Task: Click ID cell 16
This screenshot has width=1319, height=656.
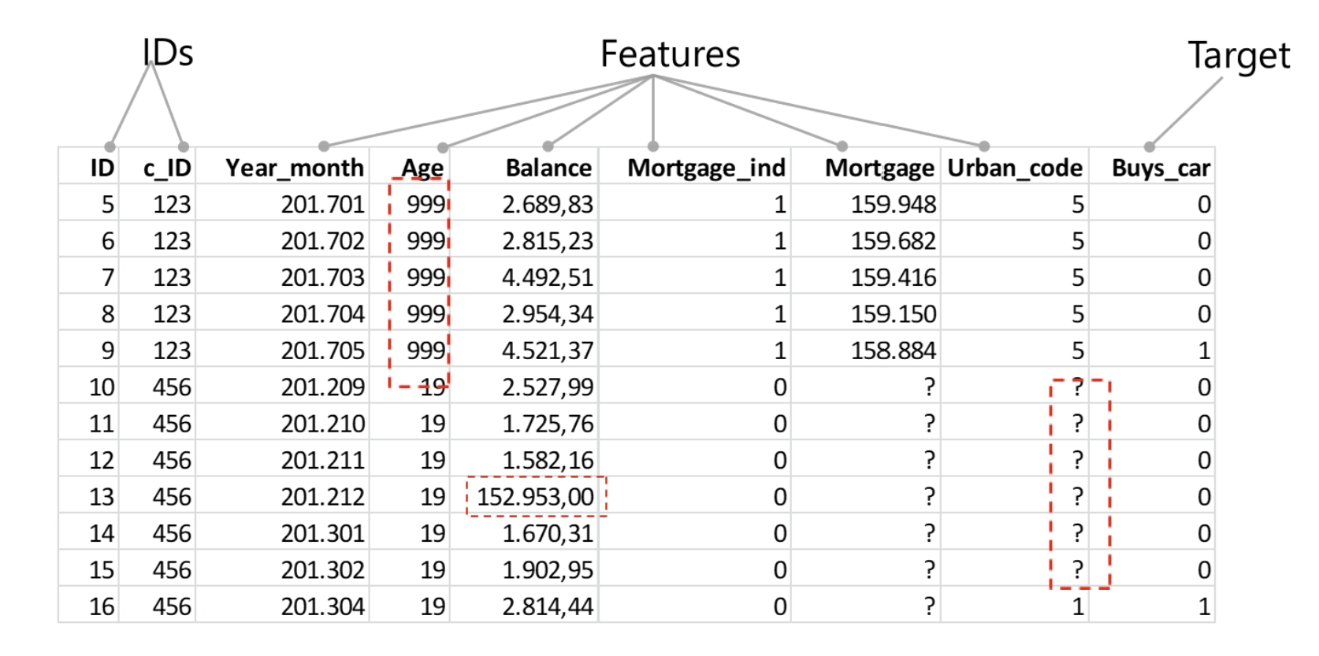Action: [x=102, y=606]
